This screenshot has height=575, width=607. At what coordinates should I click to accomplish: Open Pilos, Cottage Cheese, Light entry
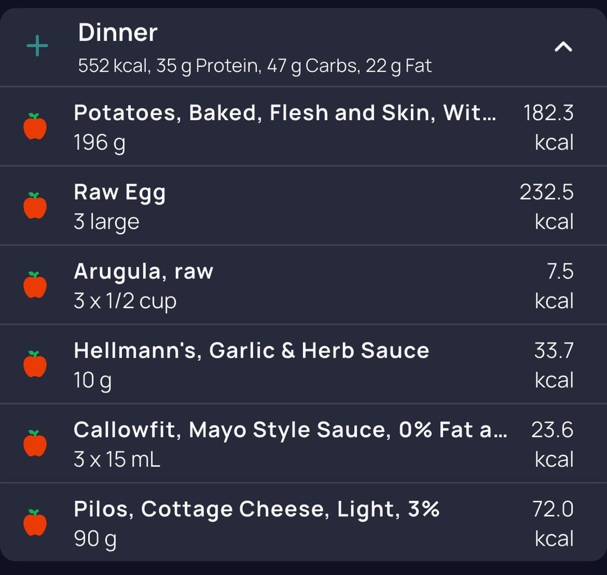click(x=303, y=522)
